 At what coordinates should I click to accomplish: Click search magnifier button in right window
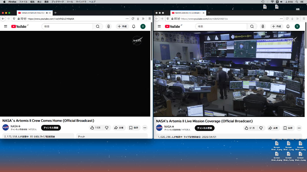252,27
